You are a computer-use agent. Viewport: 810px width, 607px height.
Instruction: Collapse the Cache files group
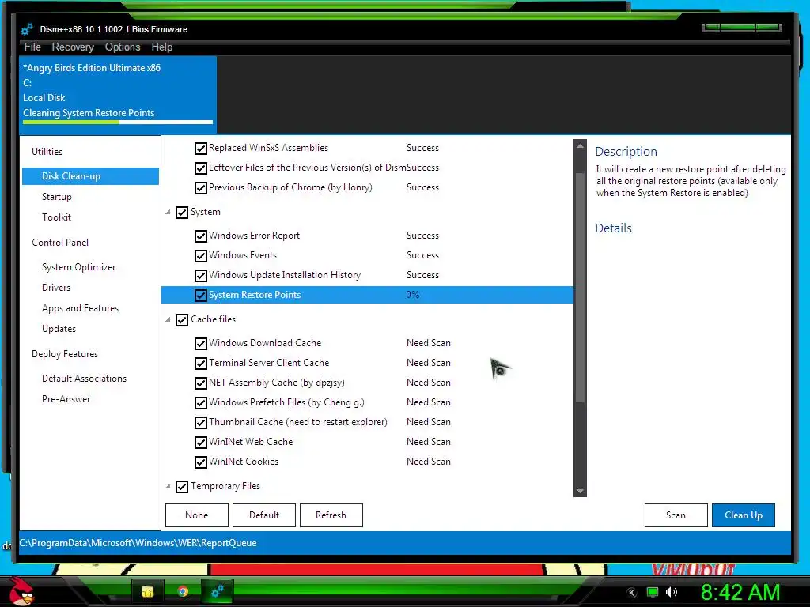[168, 319]
